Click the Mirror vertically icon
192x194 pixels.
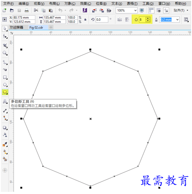pos(127,19)
